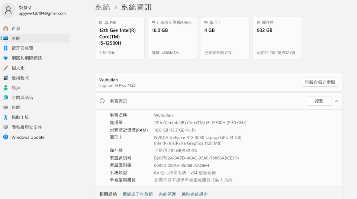This screenshot has width=357, height=199.
Task: Select the processor value in 裝置資訊 list
Action: click(200, 123)
